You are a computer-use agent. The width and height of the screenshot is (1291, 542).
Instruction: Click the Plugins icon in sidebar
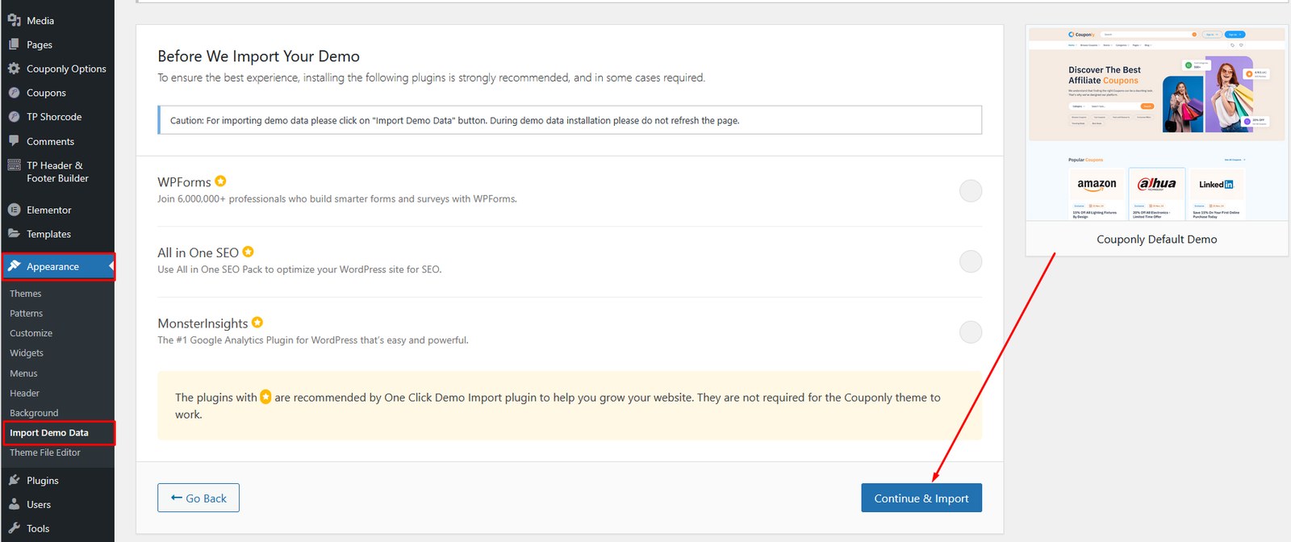click(x=14, y=480)
